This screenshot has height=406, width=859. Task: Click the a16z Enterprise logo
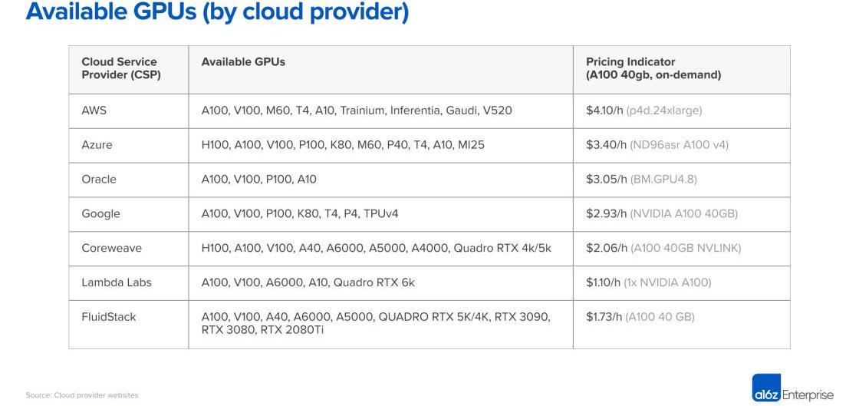click(792, 394)
